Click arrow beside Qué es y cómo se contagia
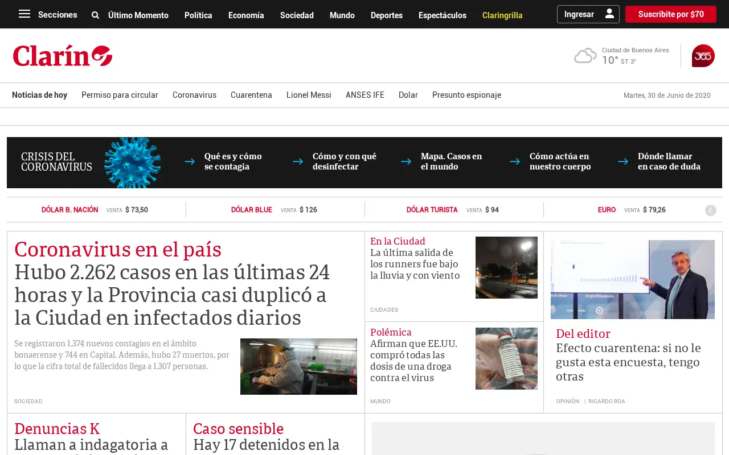Viewport: 729px width, 455px height. 190,162
